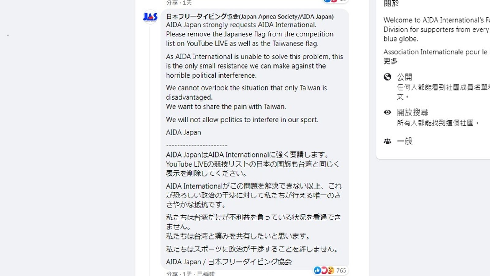Click the 開放搜尋 visibility label
The image size is (490, 276).
(x=412, y=112)
